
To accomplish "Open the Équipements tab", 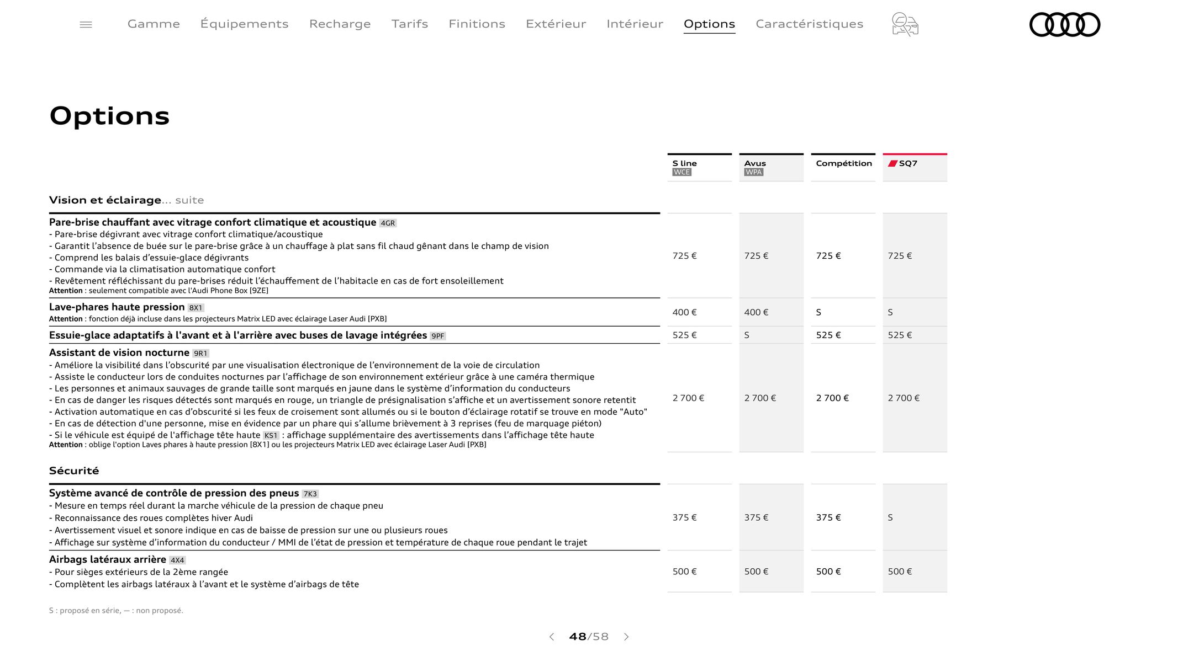I will pyautogui.click(x=244, y=24).
